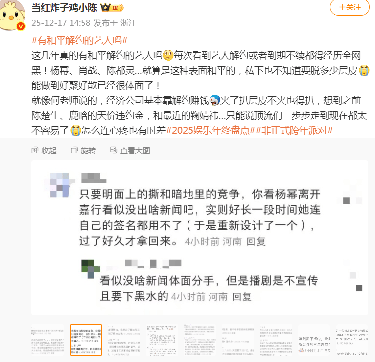The image size is (375, 362).
Task: Select the fifth image thumbnail
Action: 200,340
